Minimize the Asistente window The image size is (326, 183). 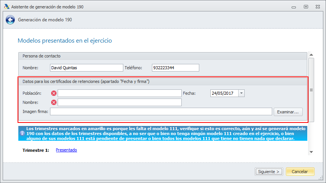tap(294, 7)
